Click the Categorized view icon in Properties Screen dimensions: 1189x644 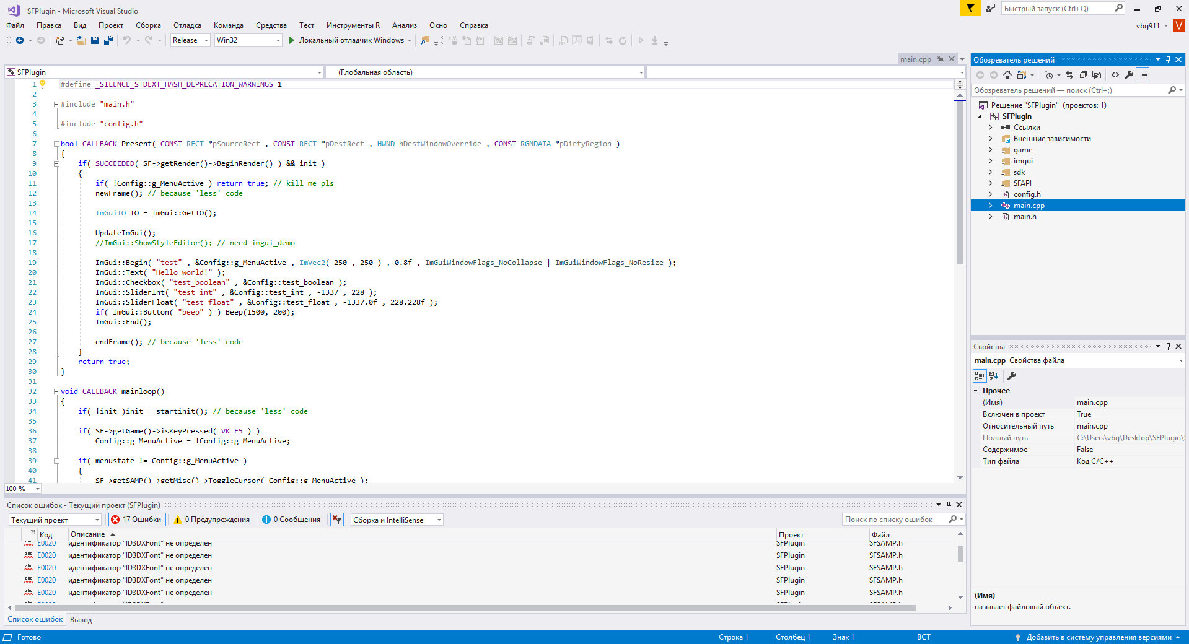coord(980,376)
